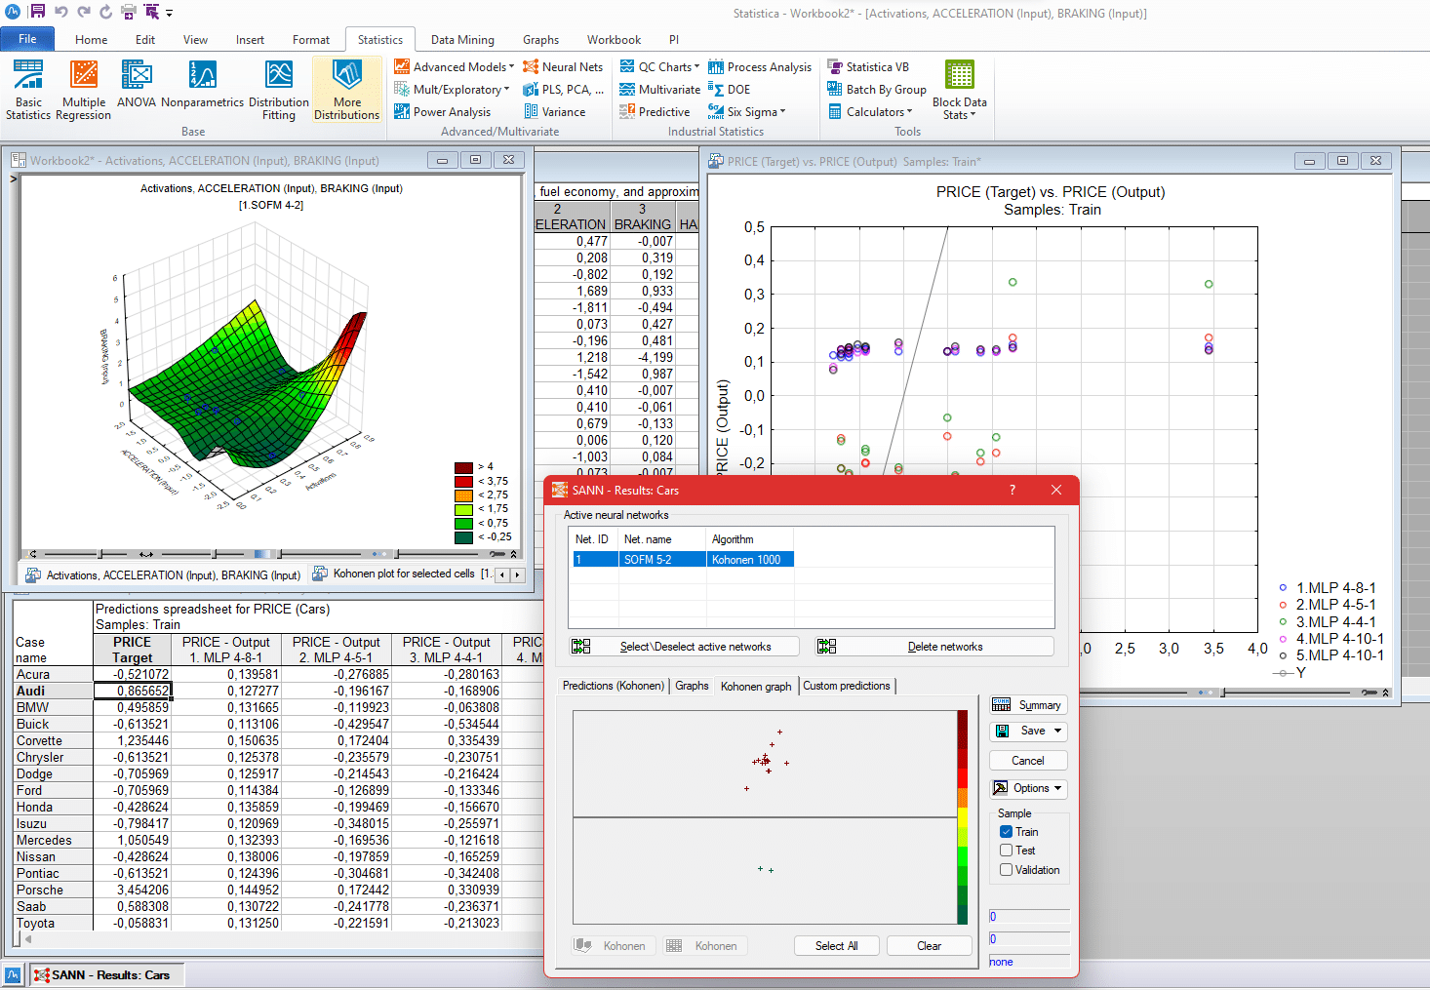Open Save dropdown in SANN dialog
Screen dimensions: 1430x990
[1057, 731]
